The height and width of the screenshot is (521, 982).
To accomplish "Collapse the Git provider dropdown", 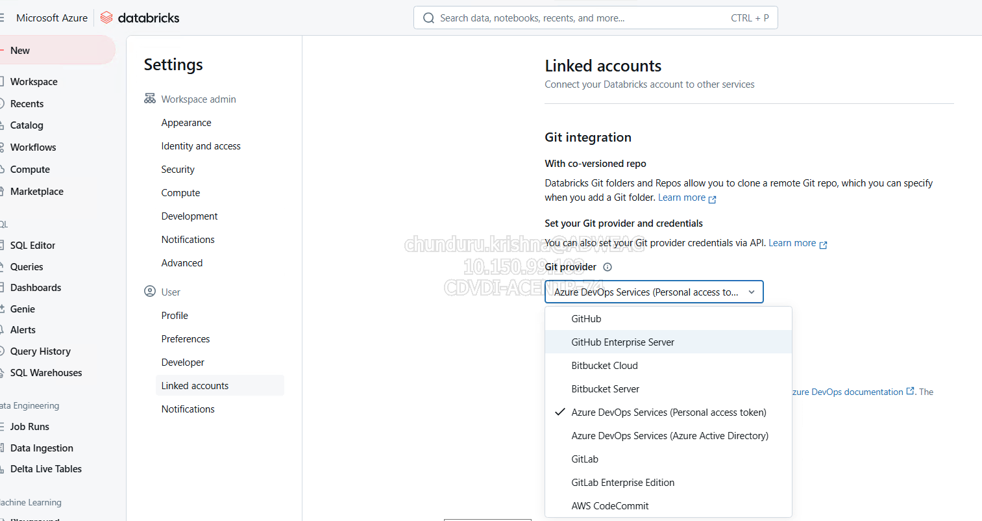I will (x=751, y=292).
